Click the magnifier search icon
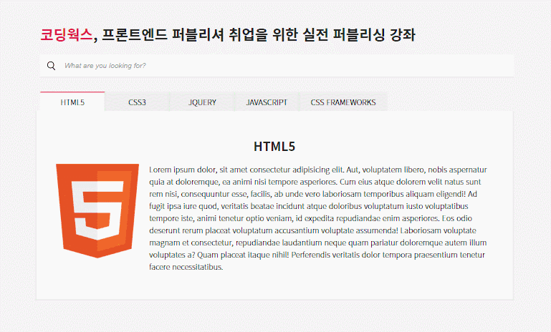The image size is (551, 332). pyautogui.click(x=52, y=66)
